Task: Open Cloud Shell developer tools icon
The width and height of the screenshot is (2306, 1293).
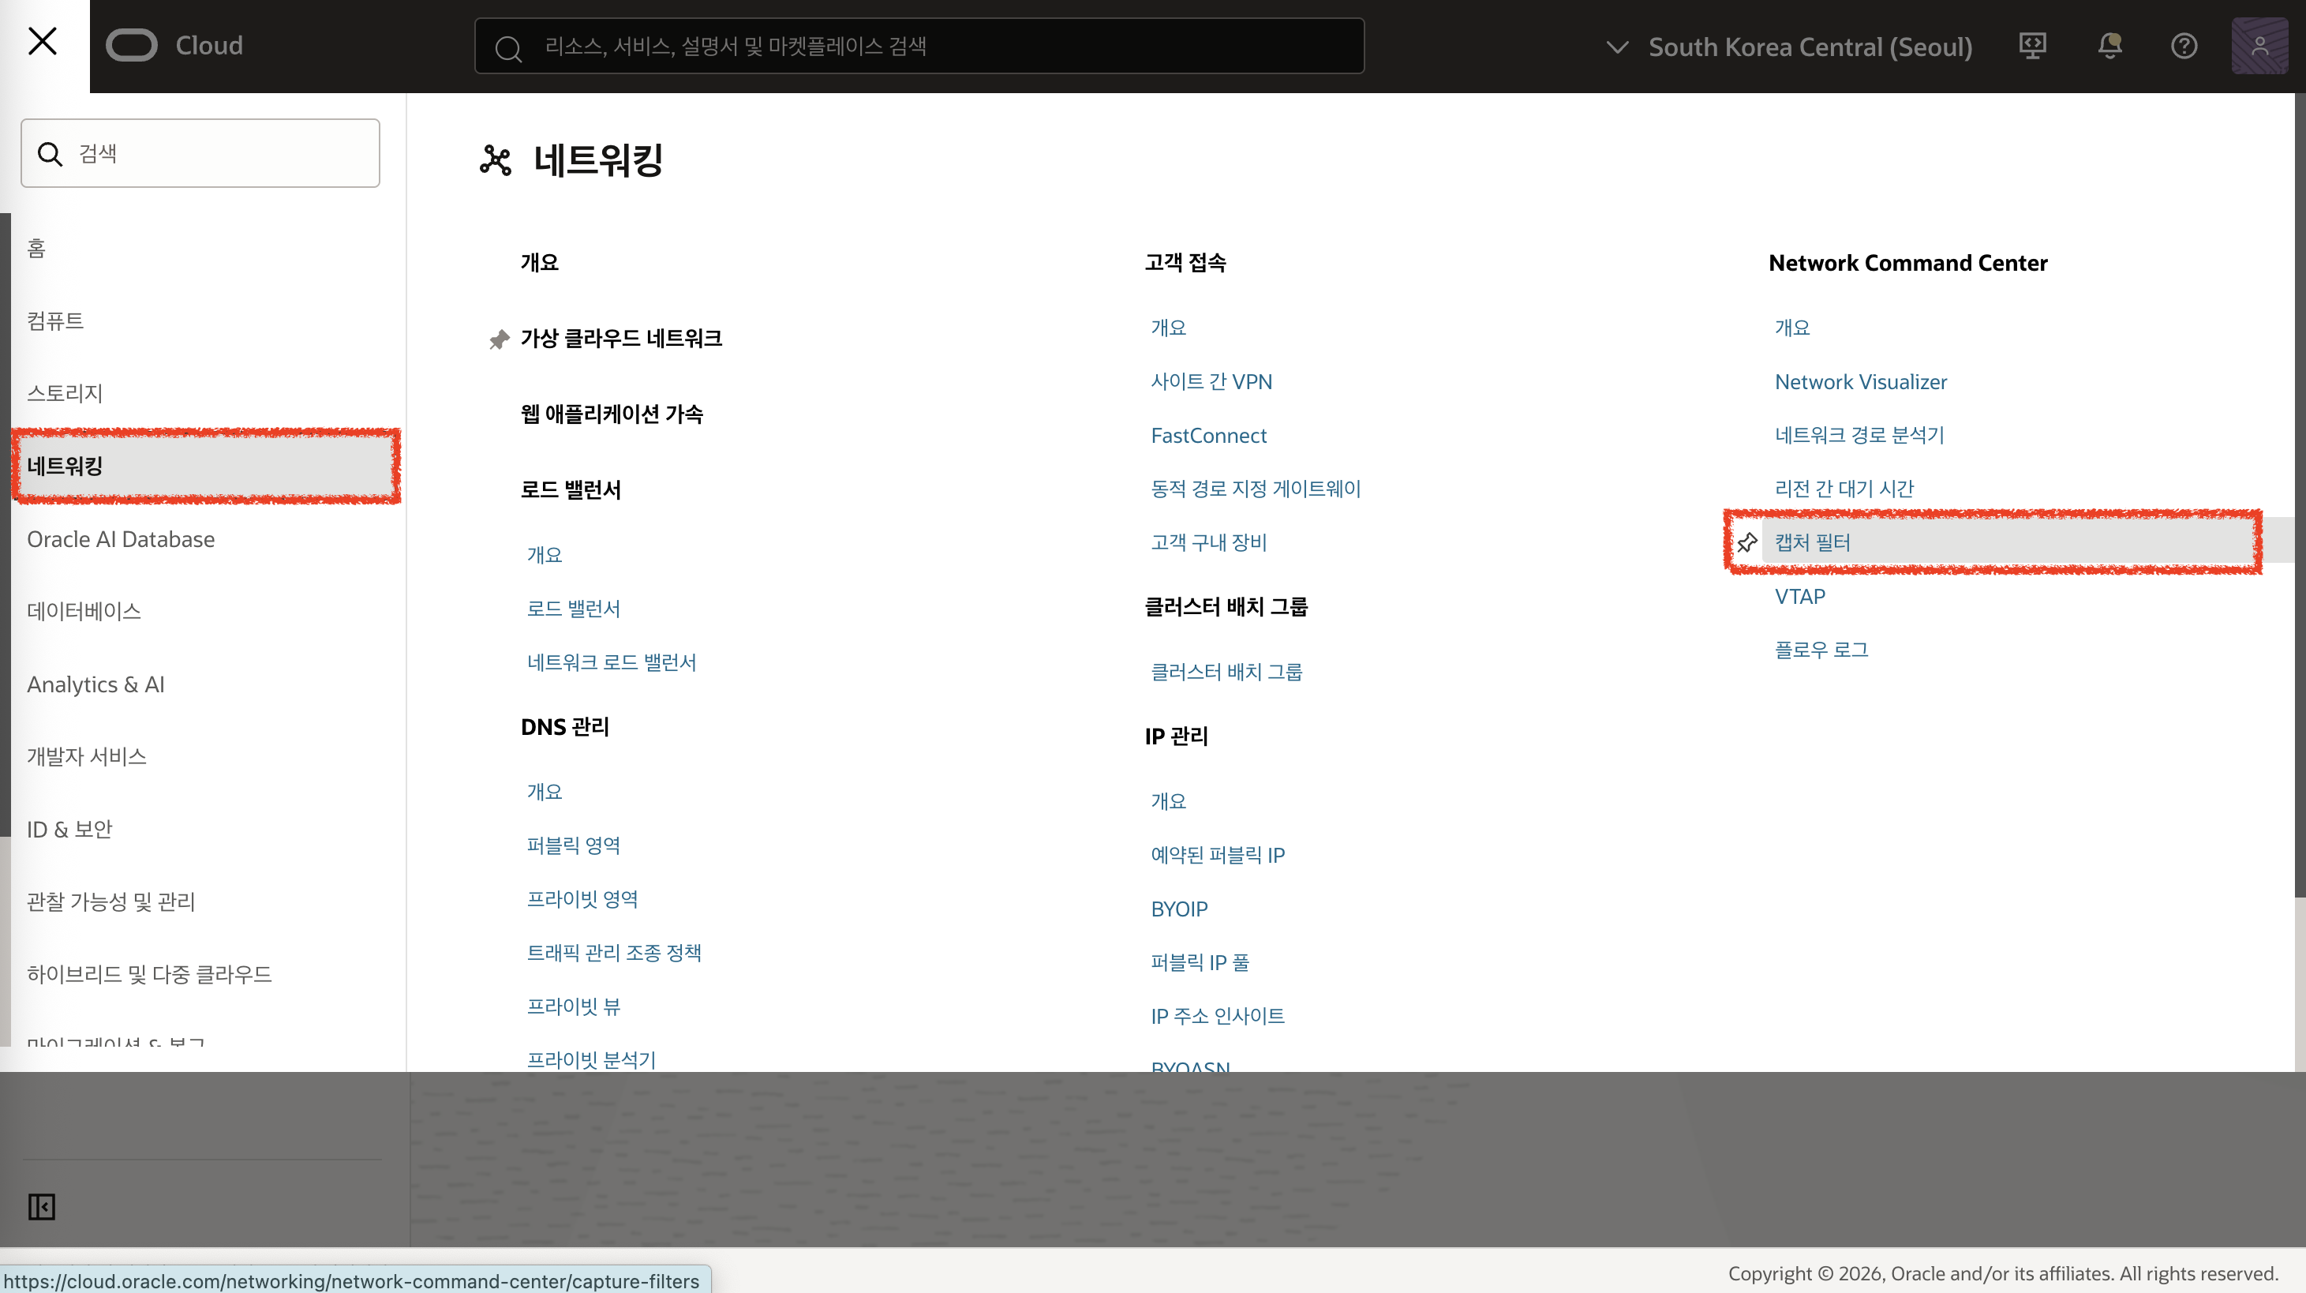Action: point(2032,46)
